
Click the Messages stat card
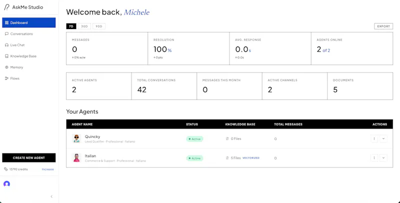click(107, 48)
